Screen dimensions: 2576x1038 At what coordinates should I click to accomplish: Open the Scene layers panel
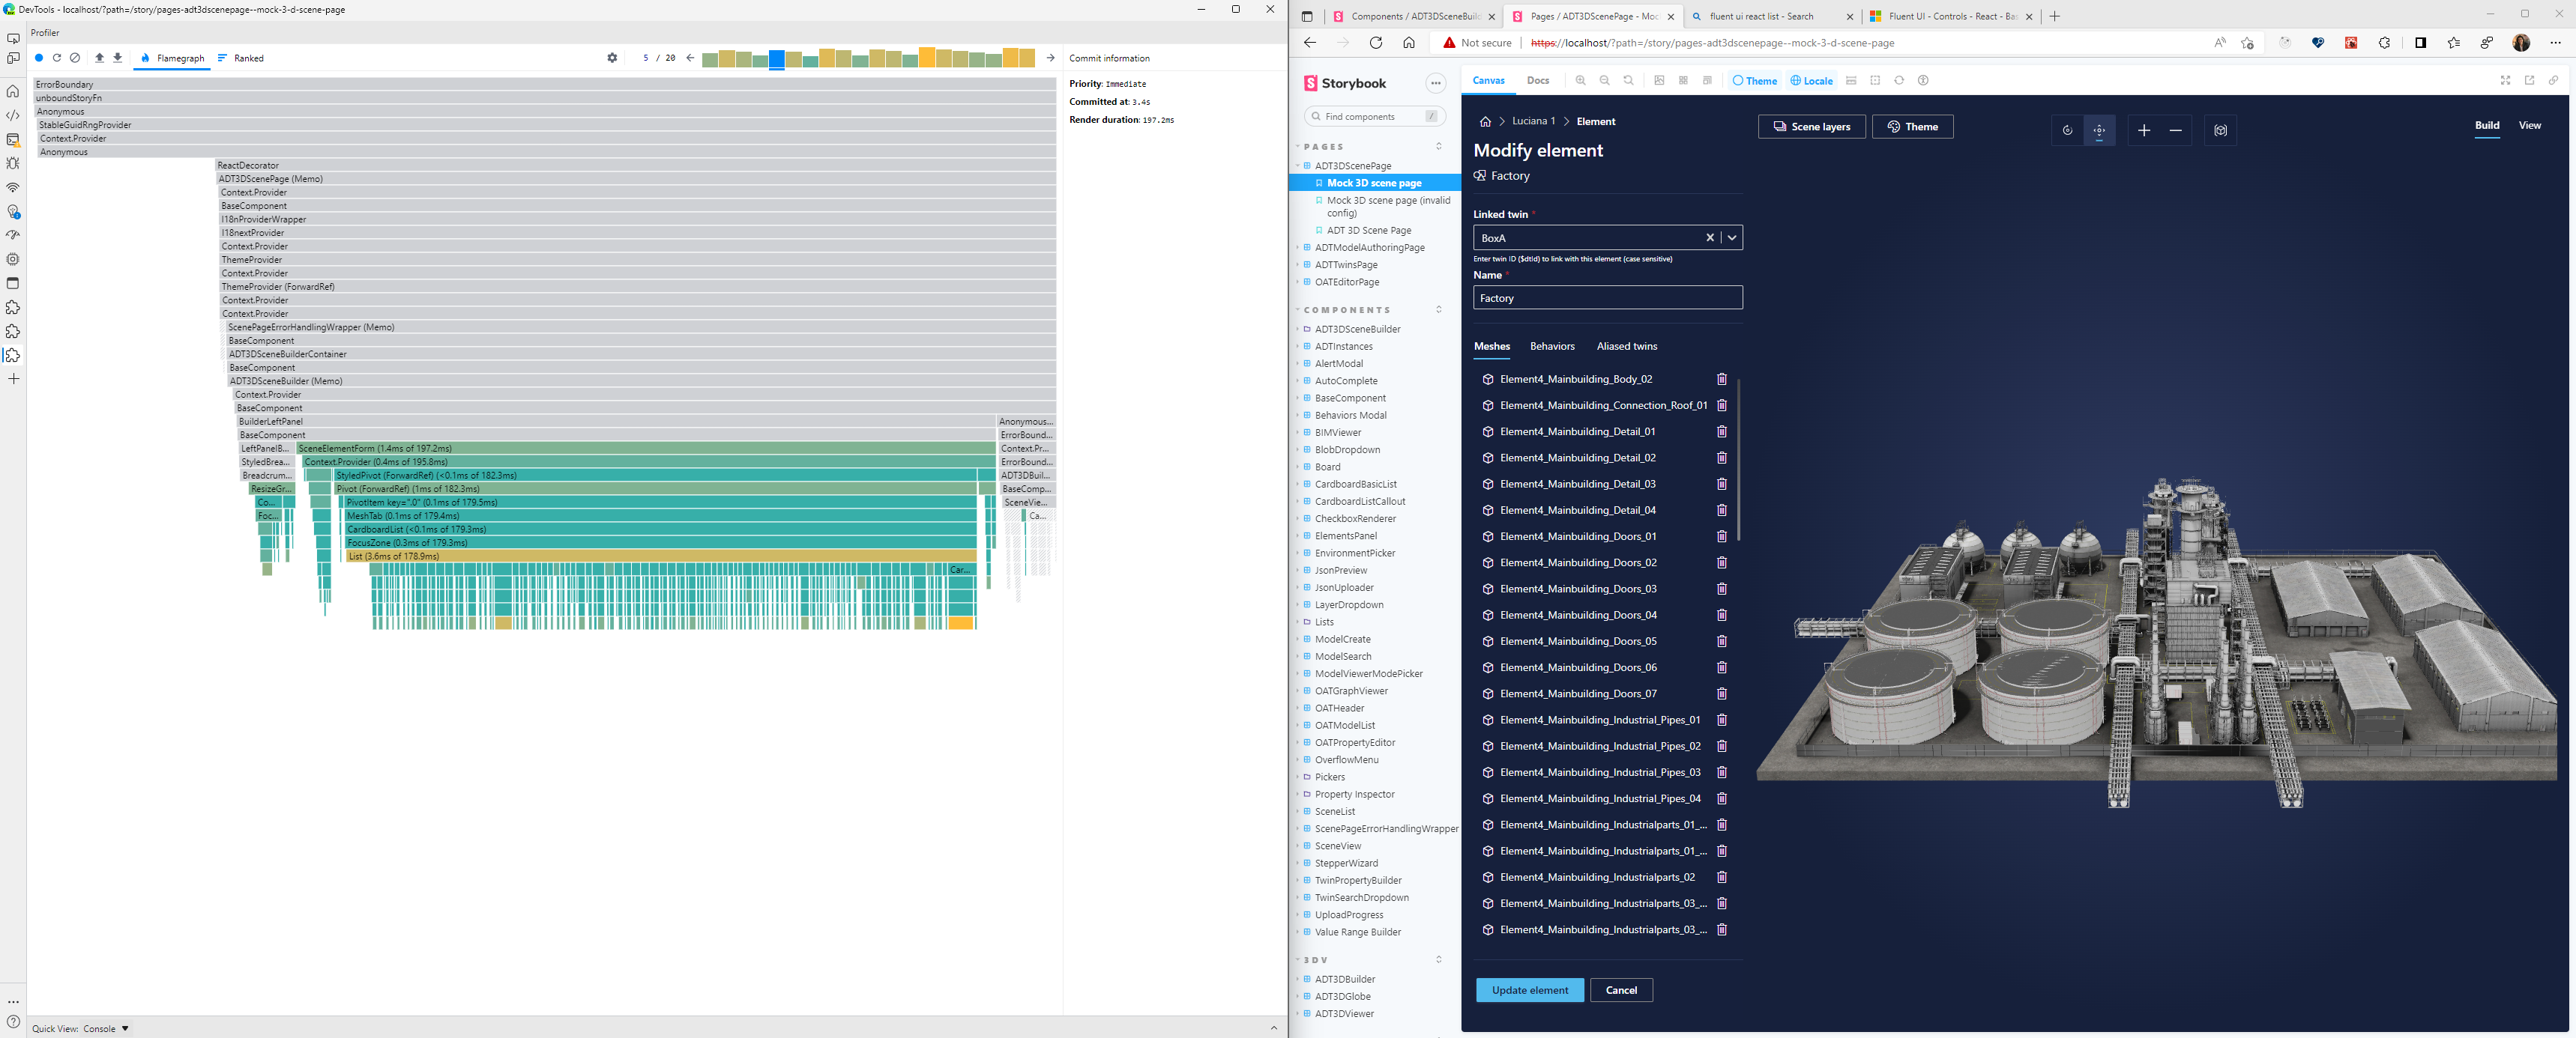click(x=1811, y=127)
